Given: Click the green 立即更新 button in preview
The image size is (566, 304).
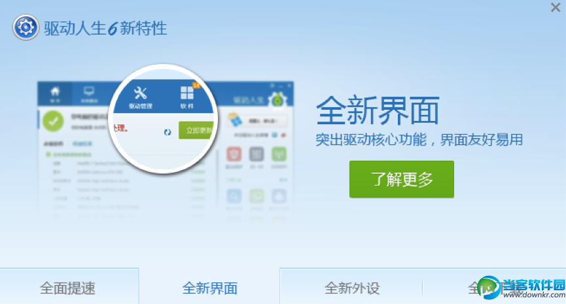Looking at the screenshot, I should coord(198,130).
